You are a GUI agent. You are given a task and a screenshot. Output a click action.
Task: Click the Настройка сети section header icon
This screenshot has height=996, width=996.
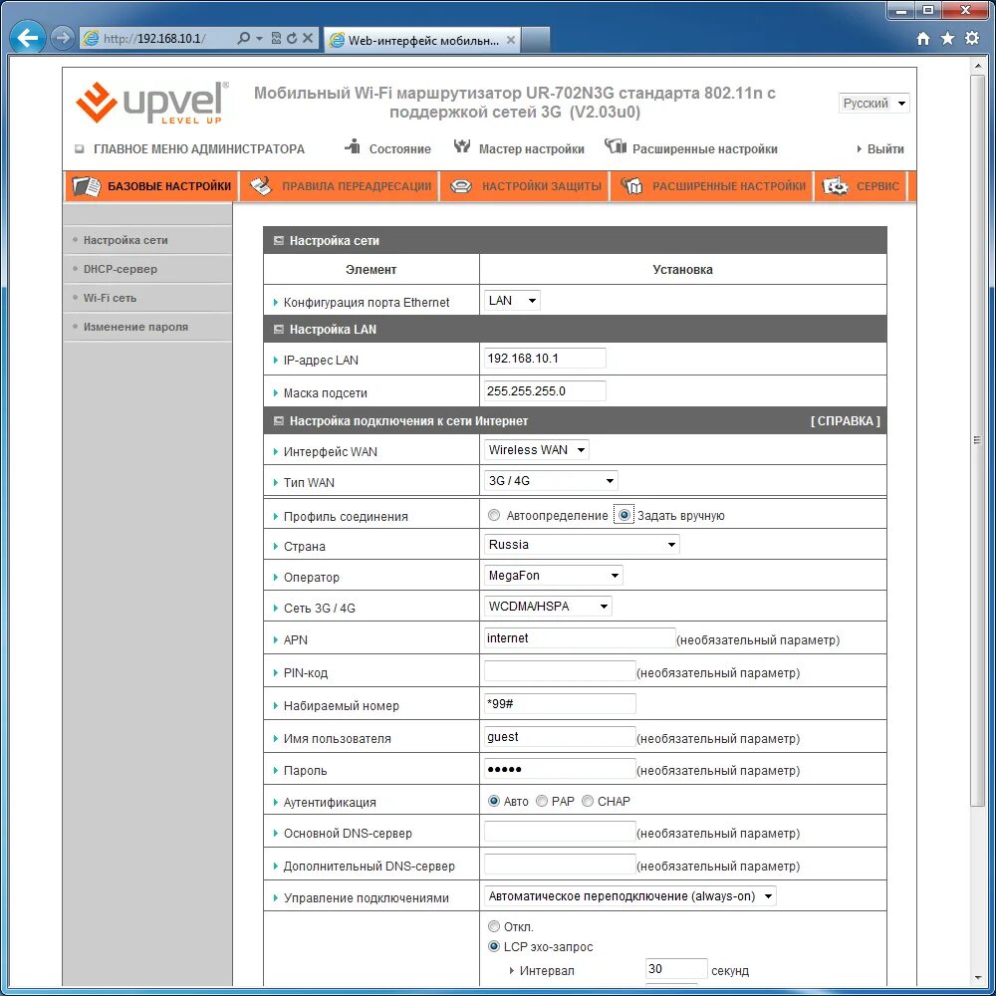click(278, 241)
